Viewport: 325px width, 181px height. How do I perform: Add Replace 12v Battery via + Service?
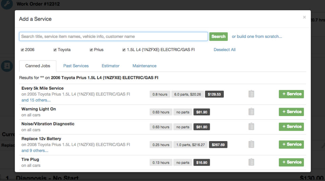(x=291, y=144)
